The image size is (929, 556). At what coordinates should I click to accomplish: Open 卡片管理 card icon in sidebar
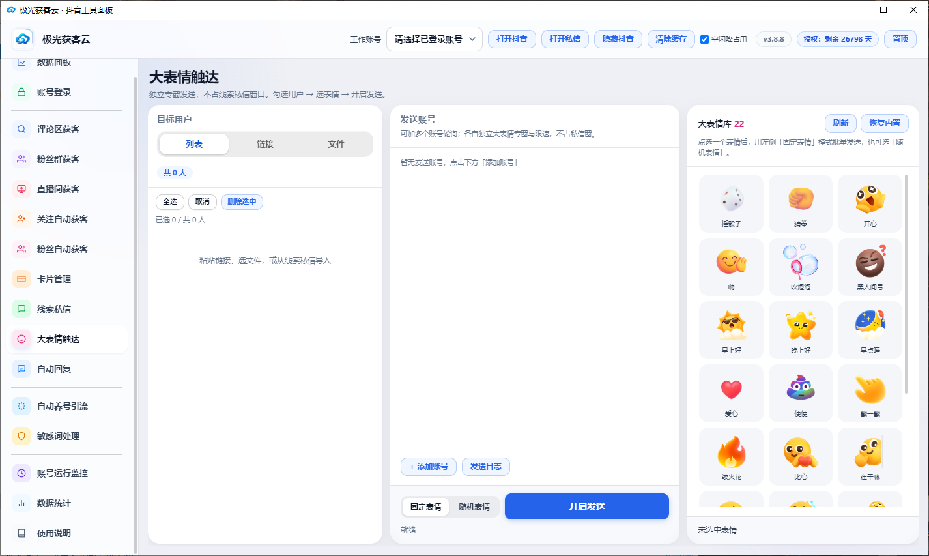pos(21,279)
